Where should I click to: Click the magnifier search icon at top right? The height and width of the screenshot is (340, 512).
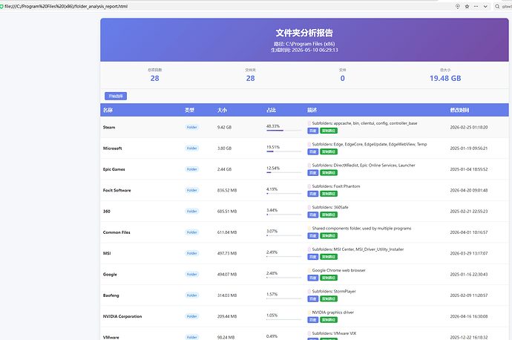click(x=497, y=6)
